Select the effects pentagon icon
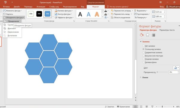The height and width of the screenshot is (108, 180). [x=148, y=35]
